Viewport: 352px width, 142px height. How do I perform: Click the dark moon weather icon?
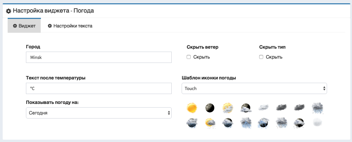[210, 108]
